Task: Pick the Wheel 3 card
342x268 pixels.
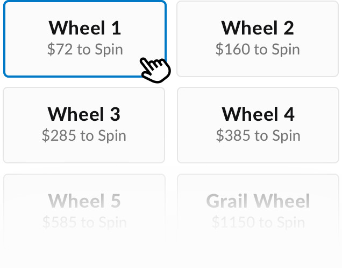Action: [84, 125]
